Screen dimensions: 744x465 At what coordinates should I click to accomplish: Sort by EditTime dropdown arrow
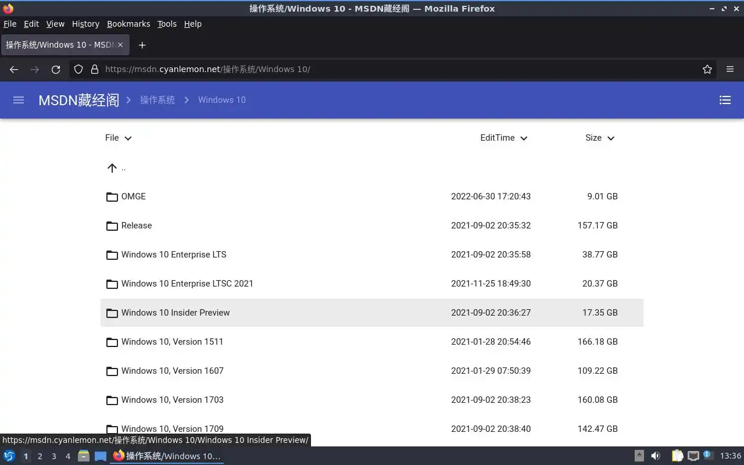point(524,138)
